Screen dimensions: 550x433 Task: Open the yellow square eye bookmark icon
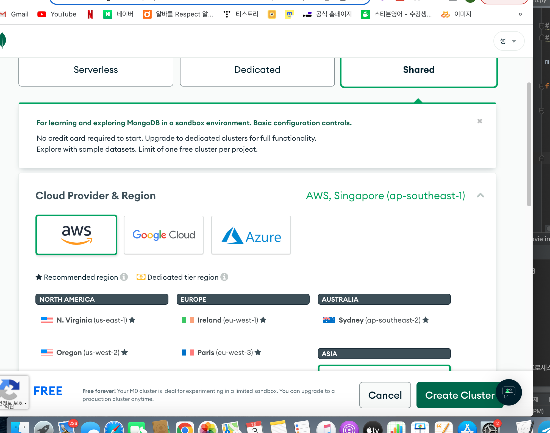(272, 14)
